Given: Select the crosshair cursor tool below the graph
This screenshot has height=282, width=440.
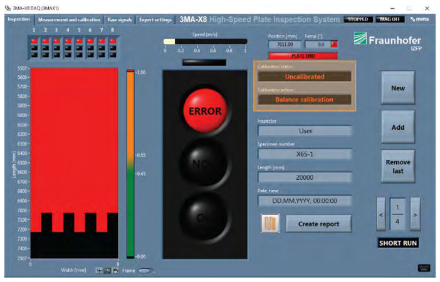Looking at the screenshot, I should [99, 271].
